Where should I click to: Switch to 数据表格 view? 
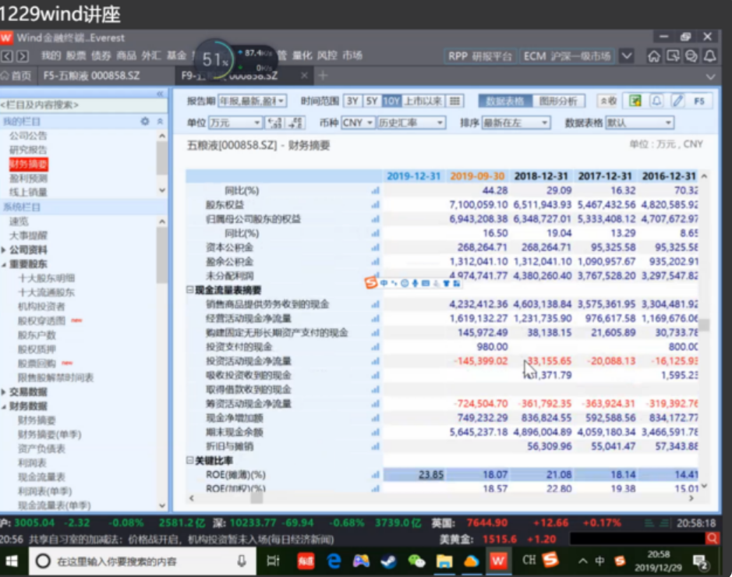(504, 101)
